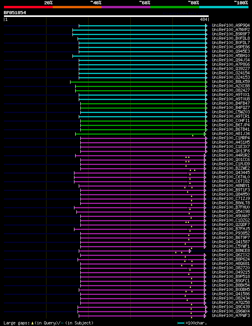
Task: Click the cyan alignment bar of UniRef100_A5BH10
Action: pyautogui.click(x=140, y=56)
